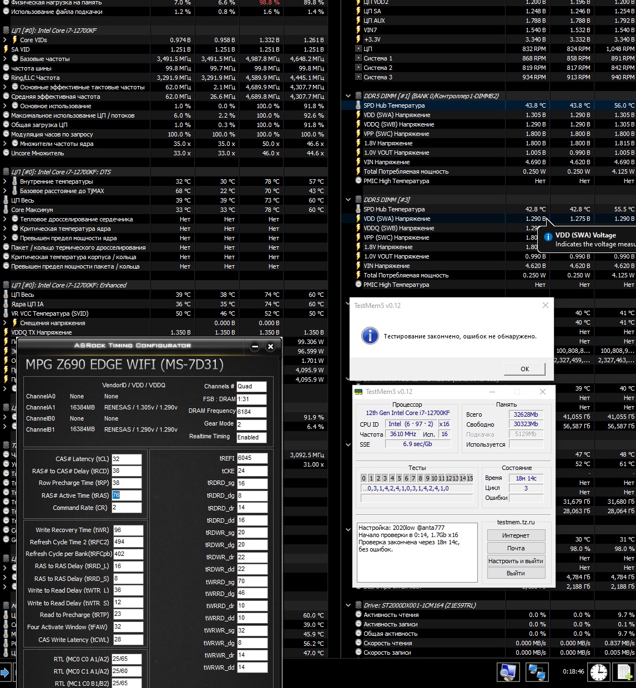Expand Базовое расстояние до TjMAX row
The width and height of the screenshot is (636, 688).
point(5,191)
